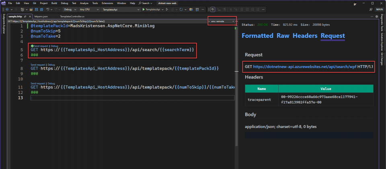Open the Project menu
This screenshot has width=386, height=169.
[x=44, y=3]
